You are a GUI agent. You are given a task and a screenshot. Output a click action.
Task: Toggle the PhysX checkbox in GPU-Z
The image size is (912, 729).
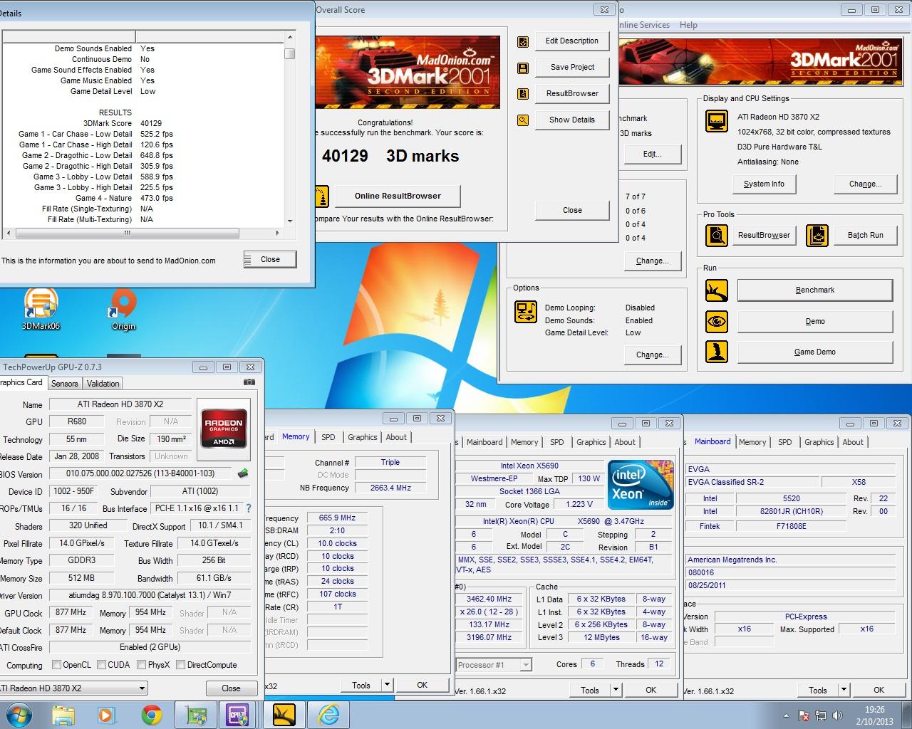tap(141, 665)
